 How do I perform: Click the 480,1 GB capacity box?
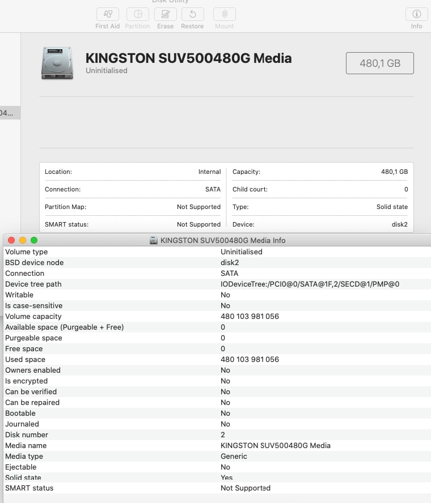(x=379, y=63)
